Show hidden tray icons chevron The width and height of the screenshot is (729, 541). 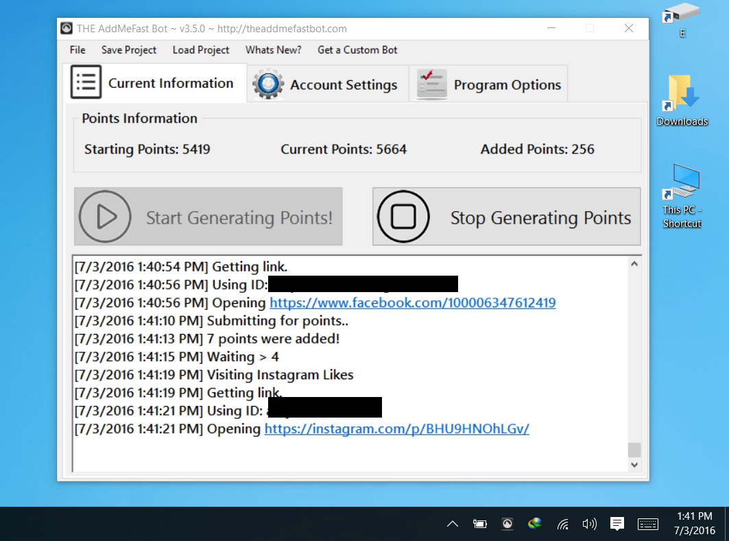coord(453,525)
